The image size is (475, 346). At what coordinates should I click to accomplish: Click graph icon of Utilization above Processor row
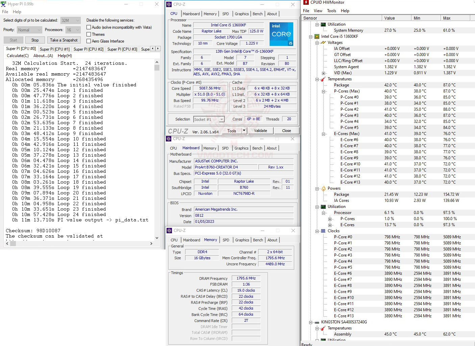323,207
